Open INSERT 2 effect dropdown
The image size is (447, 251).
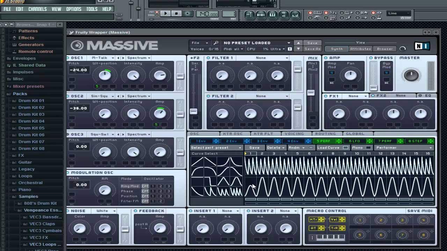click(x=288, y=211)
